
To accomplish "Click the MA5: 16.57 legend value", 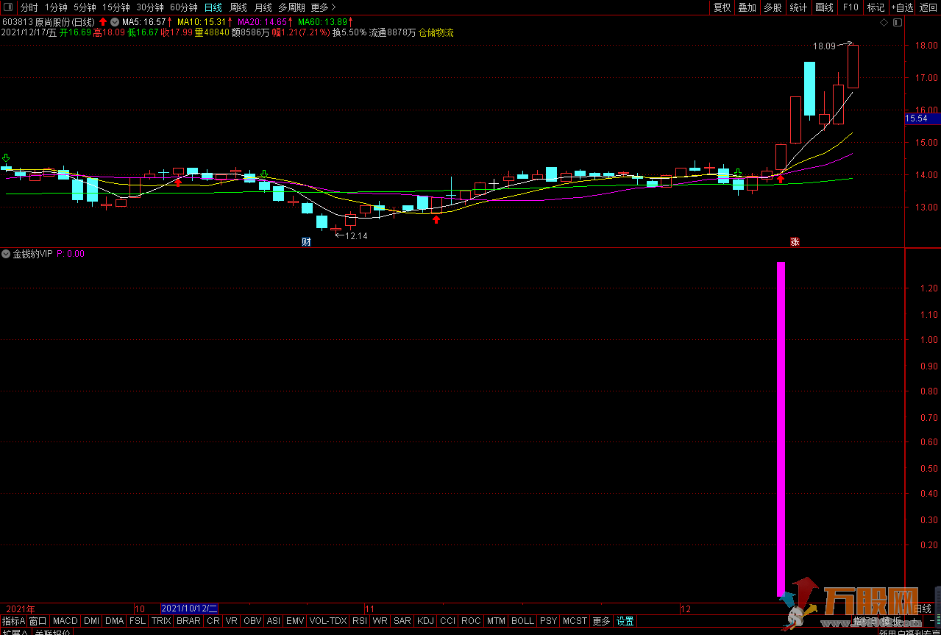I will point(144,22).
